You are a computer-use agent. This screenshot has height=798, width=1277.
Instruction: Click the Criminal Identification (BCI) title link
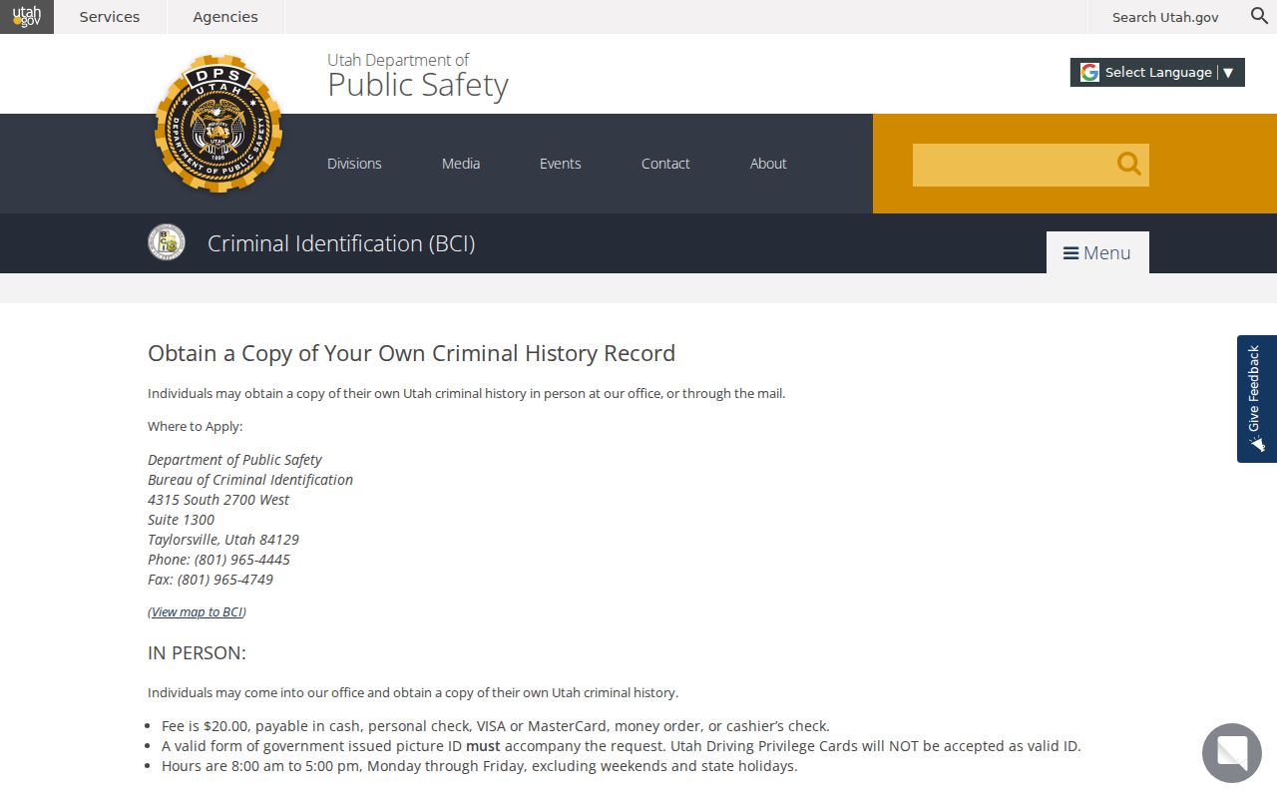341,243
